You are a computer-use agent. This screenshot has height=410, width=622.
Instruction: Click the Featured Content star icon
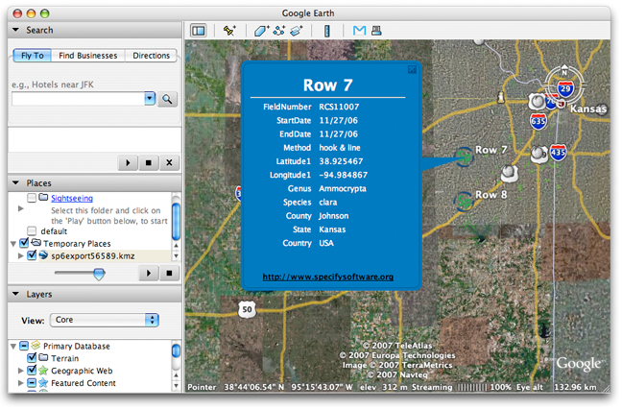(43, 383)
